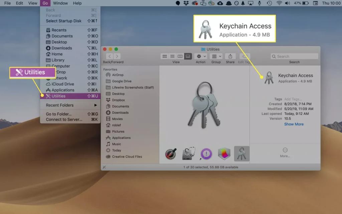Viewport: 342px width, 214px height.
Task: Open the Window menu in the menu bar
Action: coord(60,3)
